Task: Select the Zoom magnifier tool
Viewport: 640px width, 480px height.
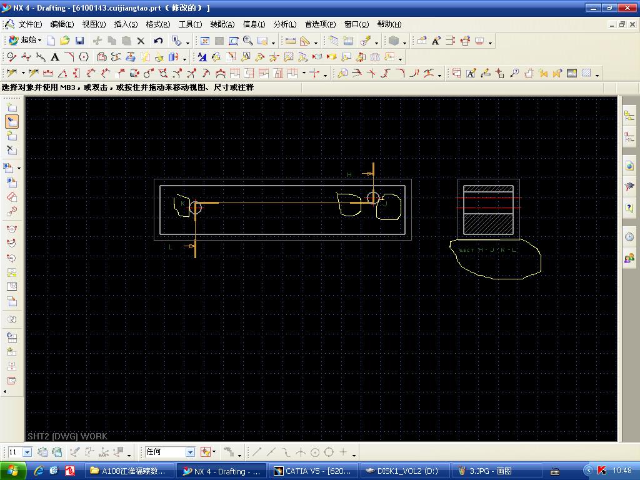Action: 247,41
